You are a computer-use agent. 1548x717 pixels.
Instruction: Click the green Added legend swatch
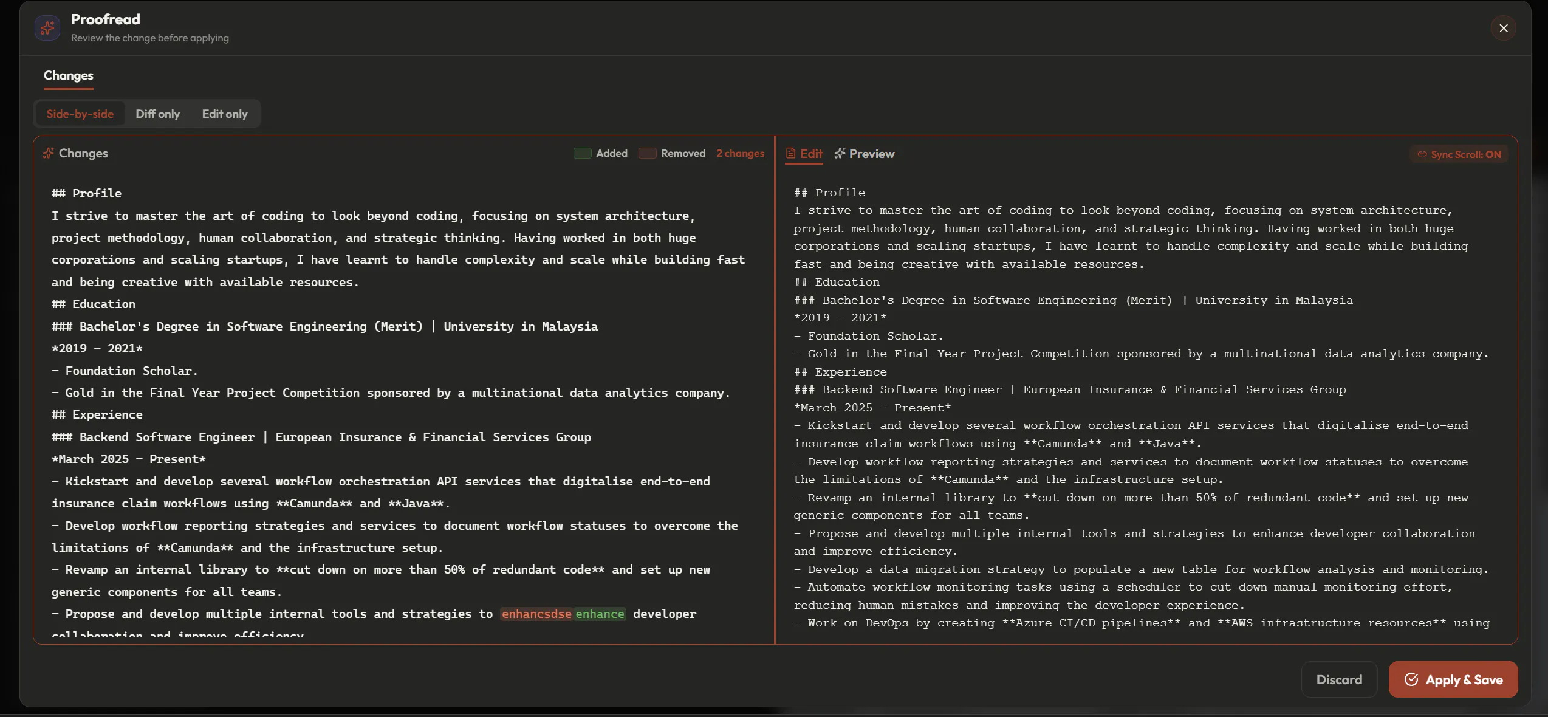coord(582,153)
